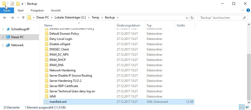Open the quick access toolbar customize arrow

click(x=22, y=4)
